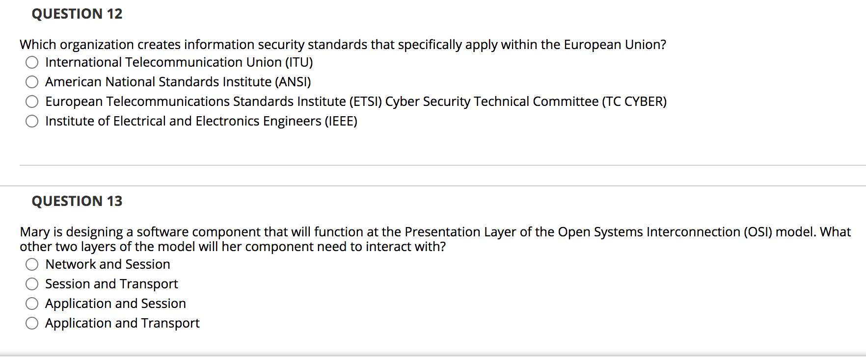866x357 pixels.
Task: Click the IEEE answer label text
Action: [x=201, y=121]
